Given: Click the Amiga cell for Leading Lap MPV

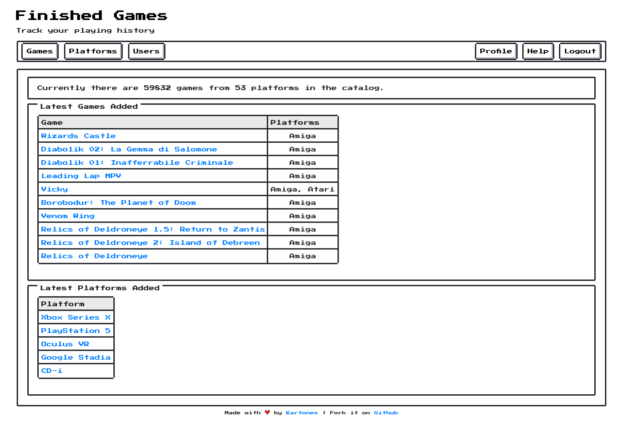Looking at the screenshot, I should 303,176.
